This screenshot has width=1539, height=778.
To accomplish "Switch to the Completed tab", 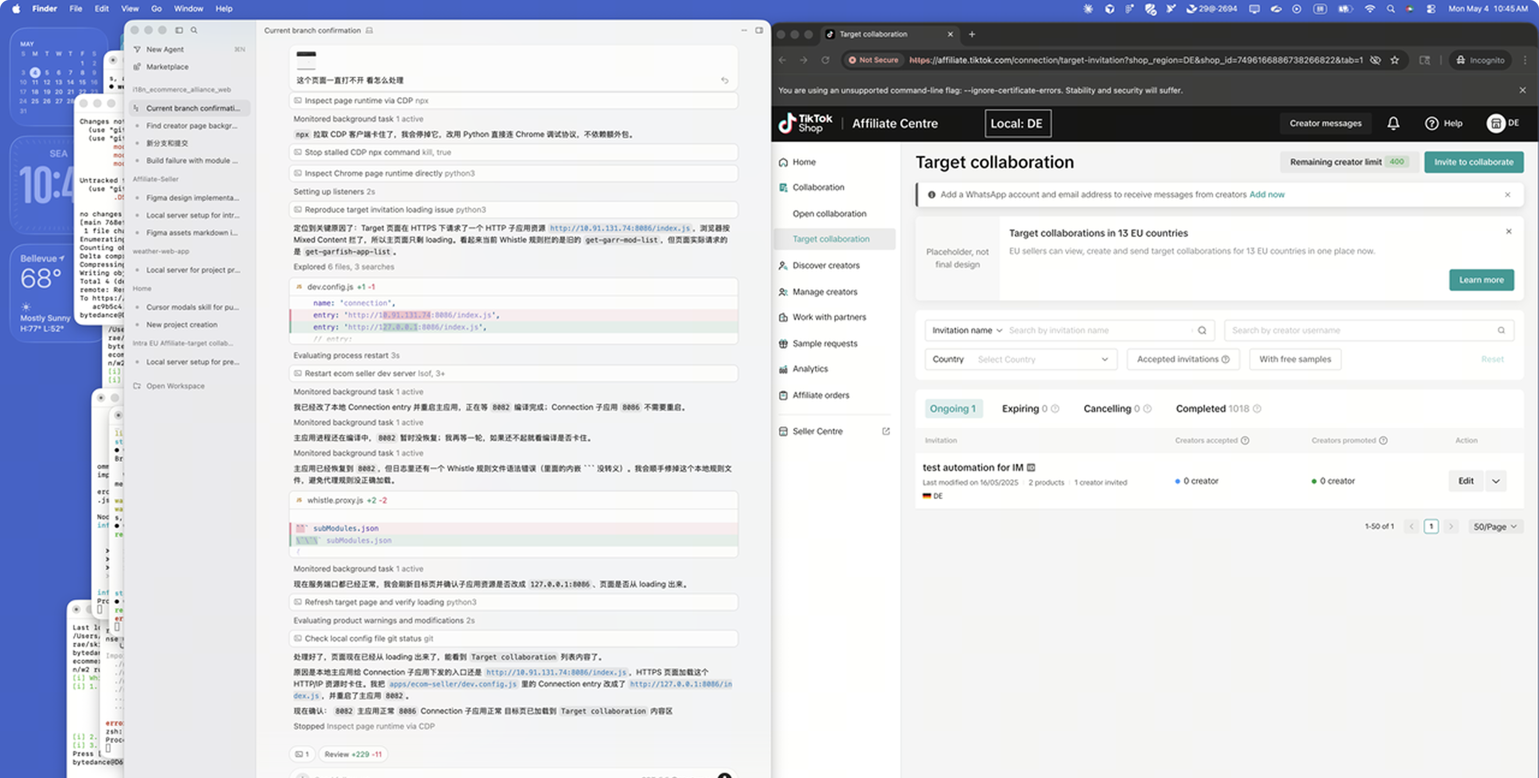I will coord(1217,409).
